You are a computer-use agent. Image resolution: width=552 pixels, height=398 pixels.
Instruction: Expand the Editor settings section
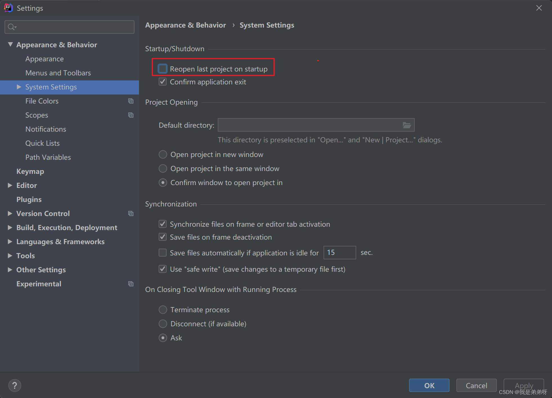[10, 185]
